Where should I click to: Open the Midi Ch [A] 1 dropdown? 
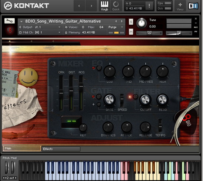click(40, 33)
